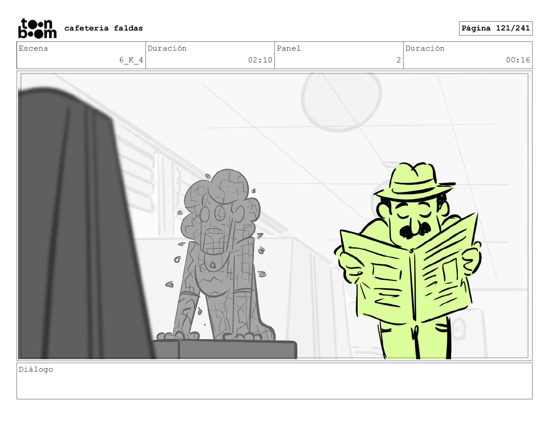Select the scene duration value '02:10'
Screen dimensions: 549x424
[260, 60]
